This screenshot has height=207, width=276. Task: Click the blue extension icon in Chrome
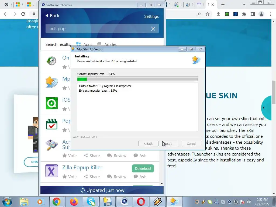(236, 14)
